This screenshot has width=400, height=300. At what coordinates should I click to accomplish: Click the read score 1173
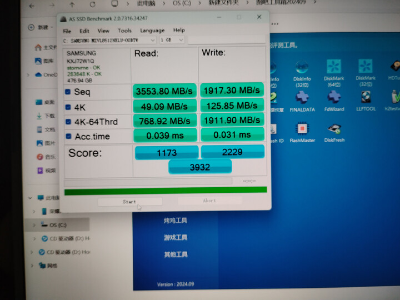click(x=167, y=153)
